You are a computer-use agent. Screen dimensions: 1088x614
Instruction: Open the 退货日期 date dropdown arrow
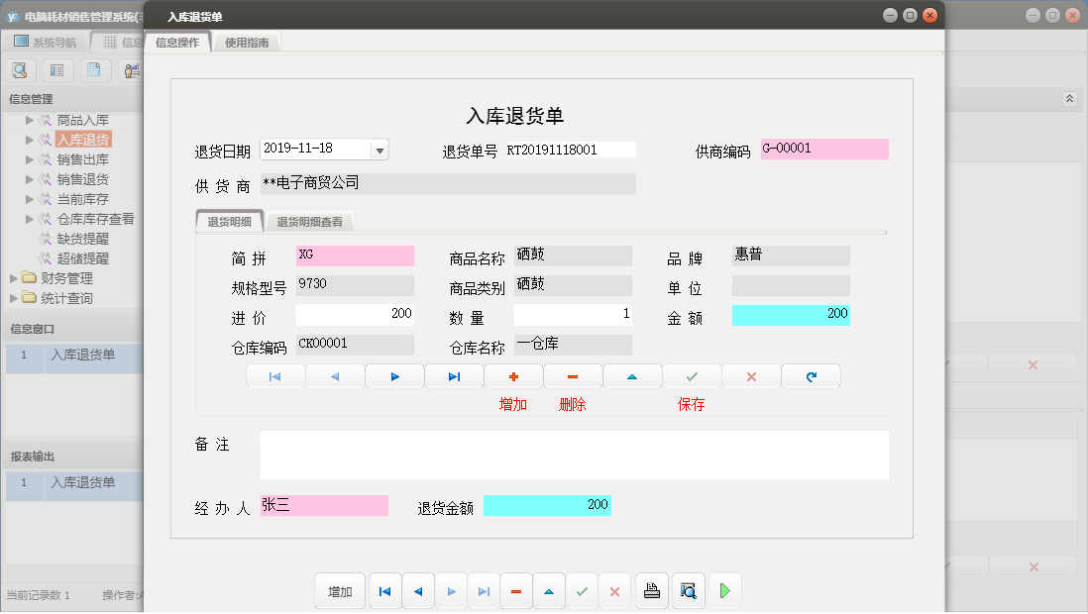(x=380, y=151)
